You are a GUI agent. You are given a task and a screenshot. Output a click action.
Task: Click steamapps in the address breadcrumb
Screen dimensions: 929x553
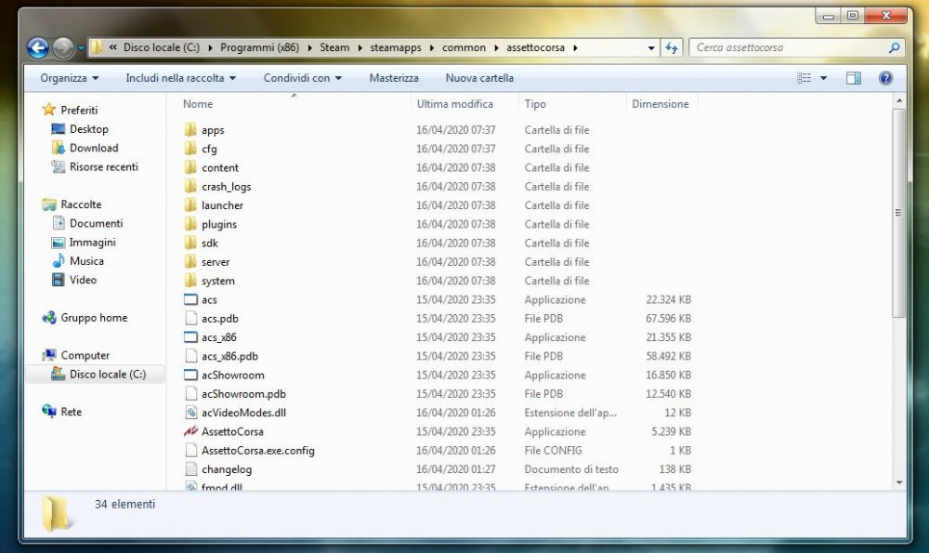(x=396, y=48)
